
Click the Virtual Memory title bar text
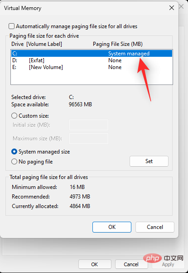click(23, 8)
